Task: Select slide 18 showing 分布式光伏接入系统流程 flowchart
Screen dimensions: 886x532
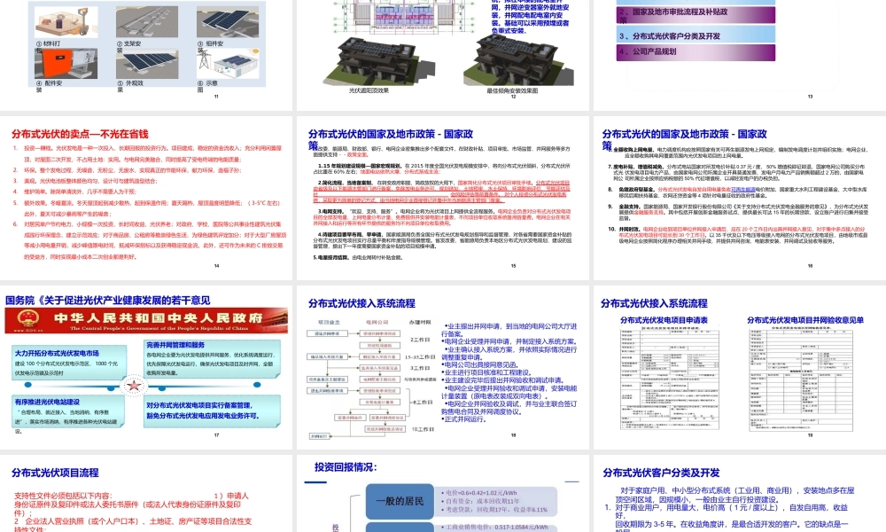Action: (442, 367)
